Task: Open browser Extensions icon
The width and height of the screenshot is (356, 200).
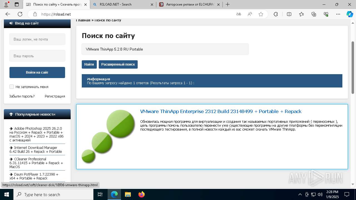Action: [276, 14]
